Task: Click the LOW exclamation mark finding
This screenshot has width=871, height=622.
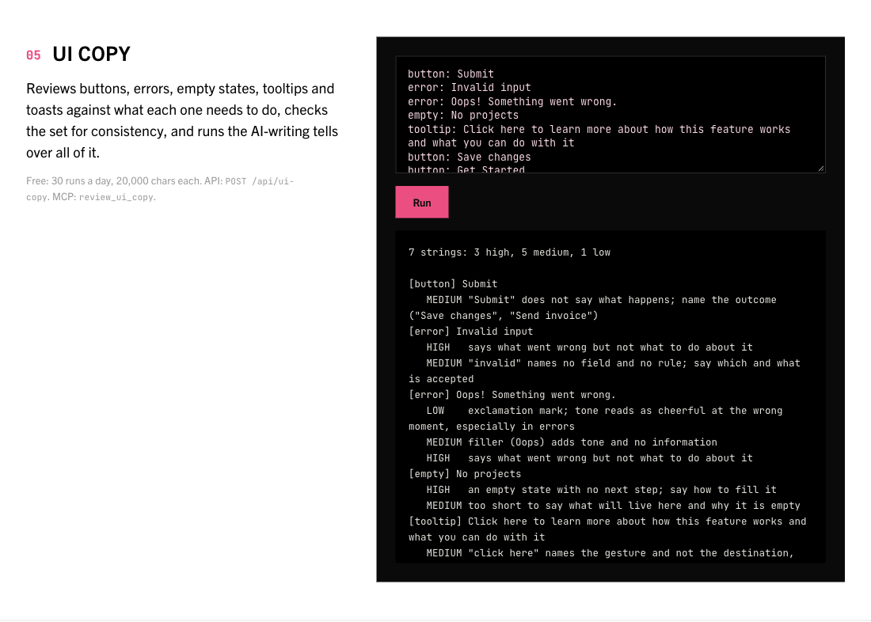Action: (x=595, y=418)
